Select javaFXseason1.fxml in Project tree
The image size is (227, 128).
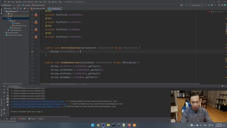coord(19,26)
